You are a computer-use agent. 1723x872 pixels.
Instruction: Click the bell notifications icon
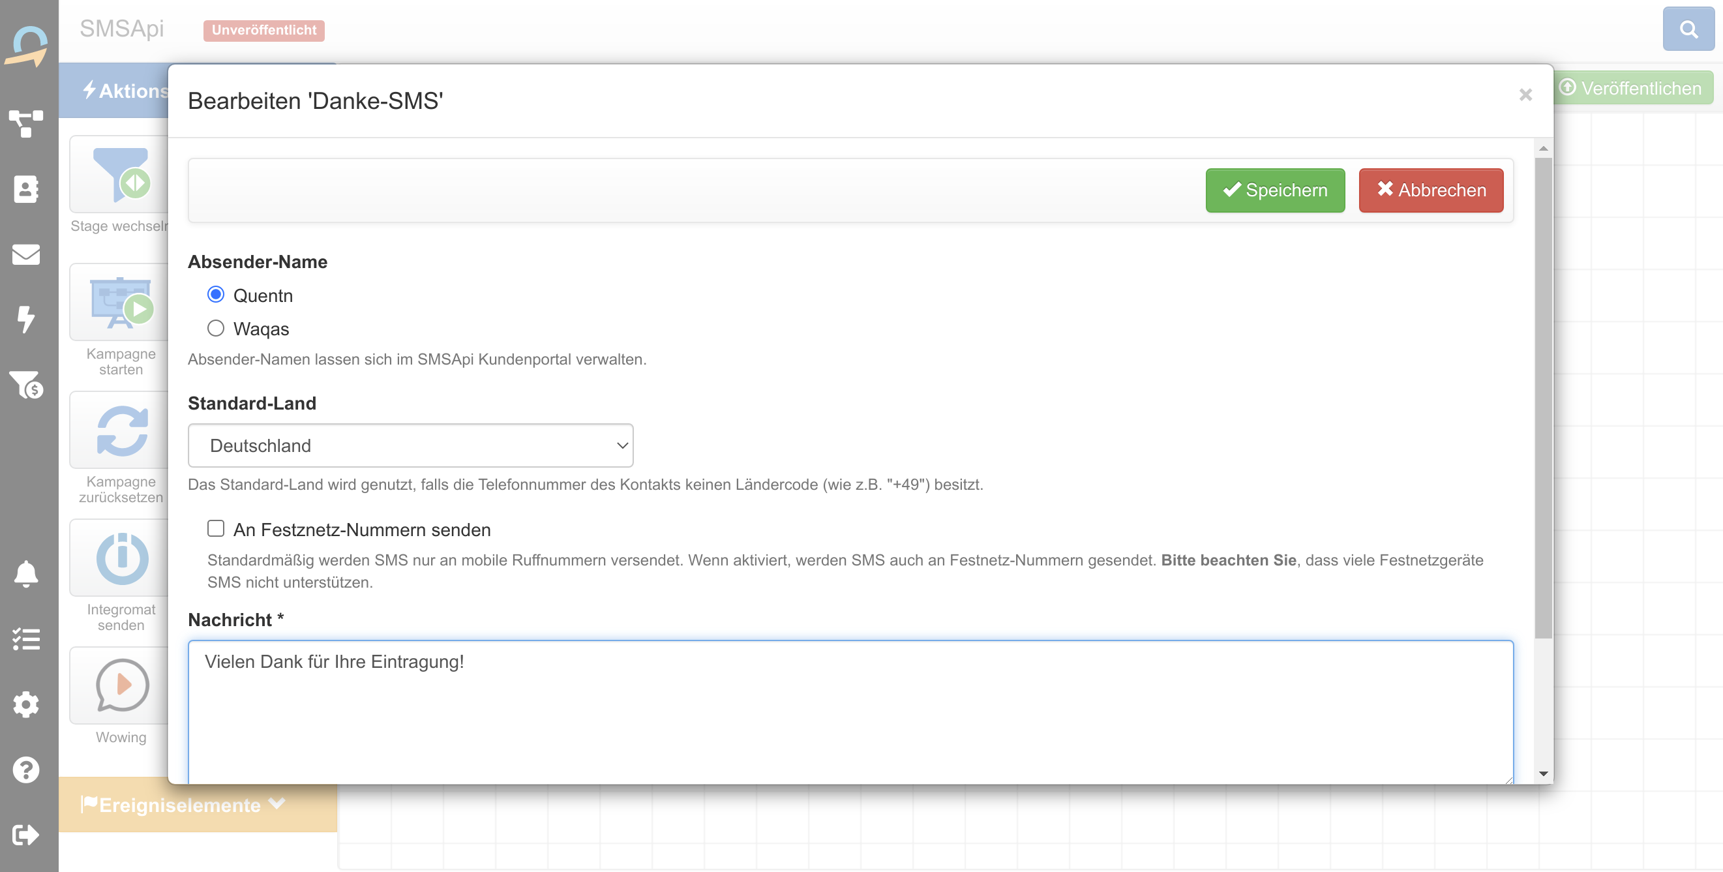click(26, 574)
